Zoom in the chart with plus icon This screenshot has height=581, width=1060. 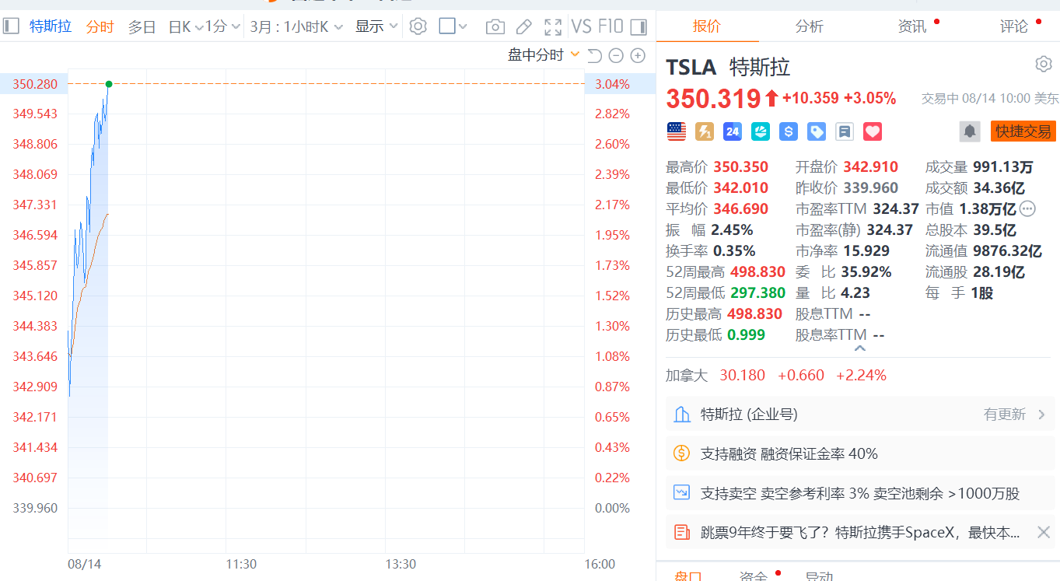[x=638, y=55]
